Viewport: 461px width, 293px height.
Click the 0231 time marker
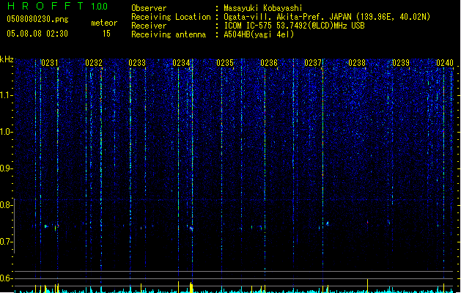[49, 63]
